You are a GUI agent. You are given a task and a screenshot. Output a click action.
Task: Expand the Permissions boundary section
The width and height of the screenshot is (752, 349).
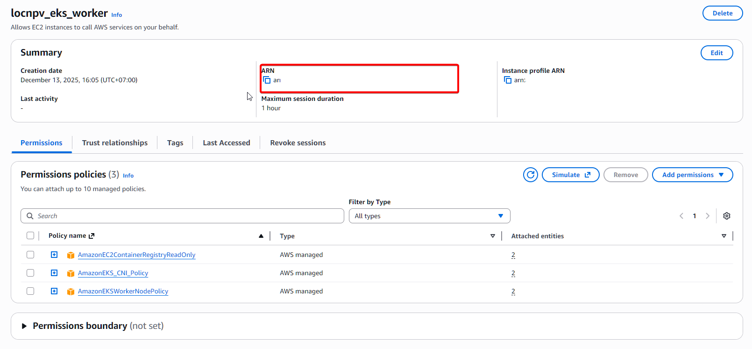tap(24, 326)
